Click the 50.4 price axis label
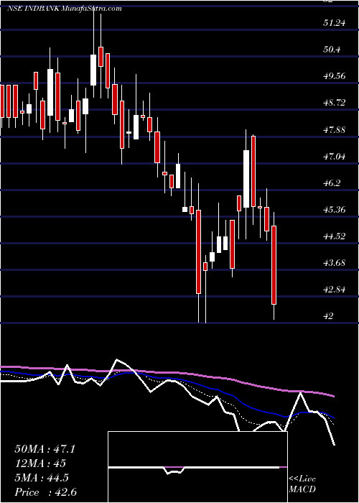The height and width of the screenshot is (503, 359). click(x=332, y=50)
